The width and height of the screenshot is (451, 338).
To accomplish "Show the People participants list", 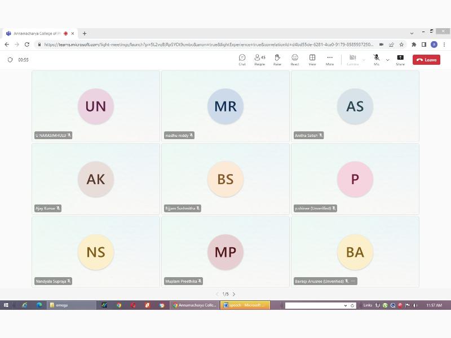I will 259,59.
